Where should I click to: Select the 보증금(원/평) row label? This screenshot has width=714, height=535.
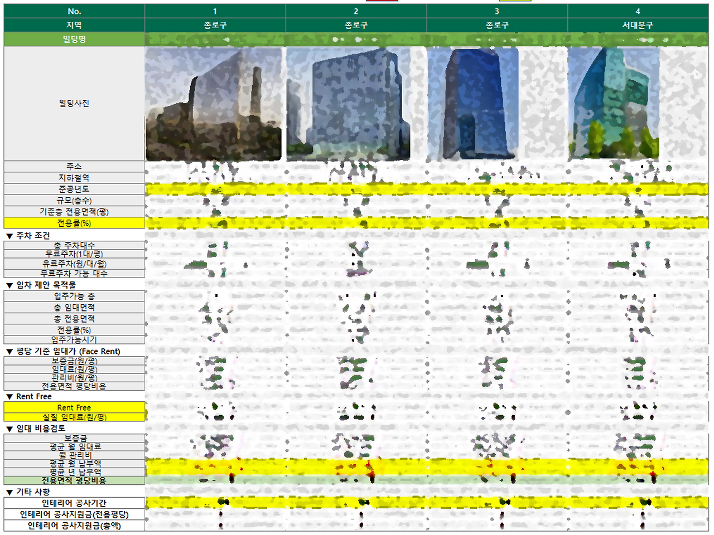click(74, 361)
